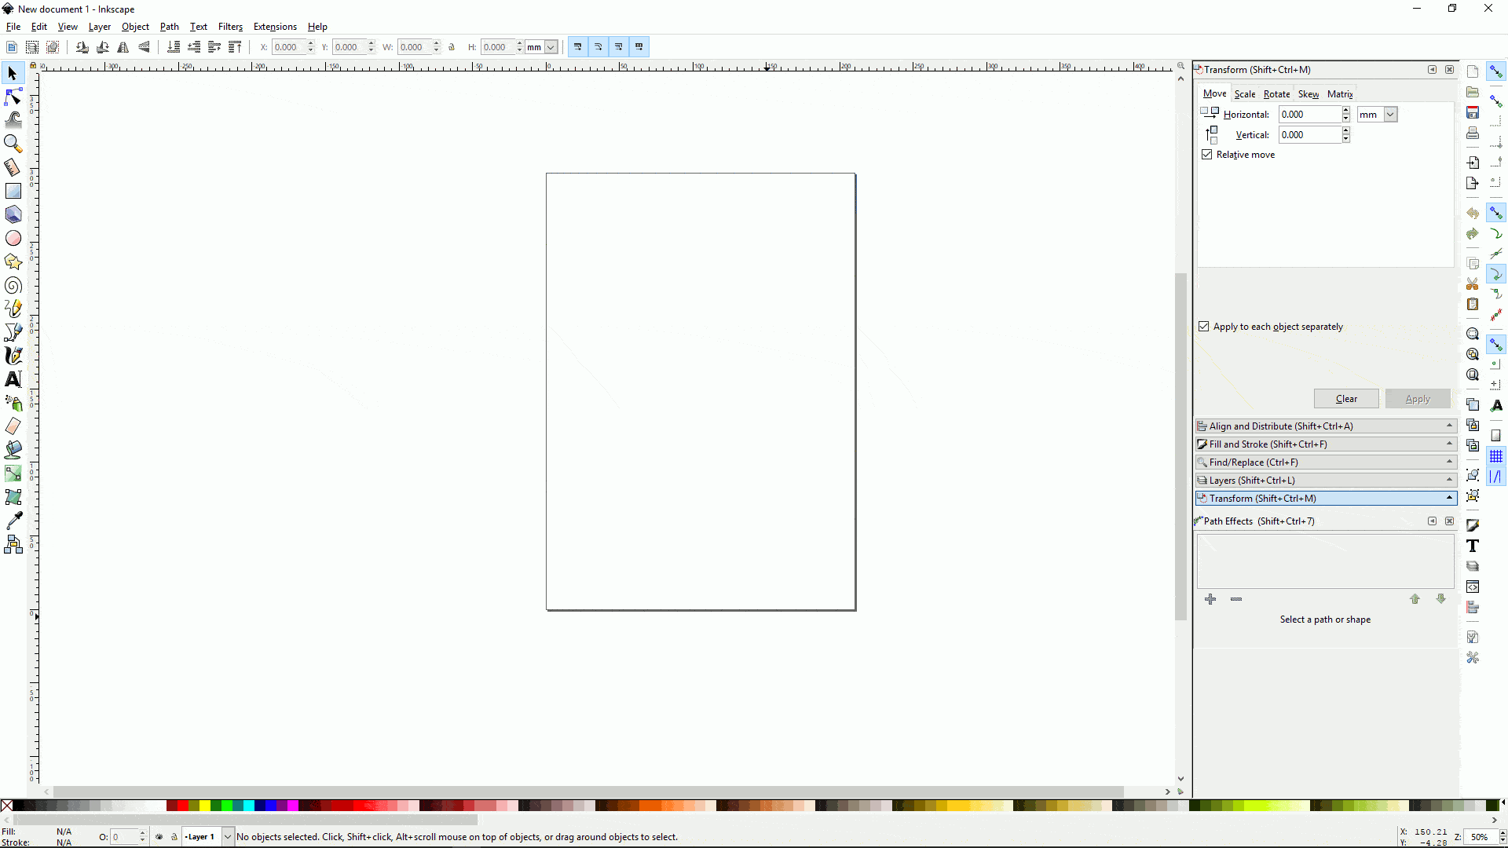Select the Color Picker dropper tool
Viewport: 1508px width, 848px height.
(x=13, y=521)
